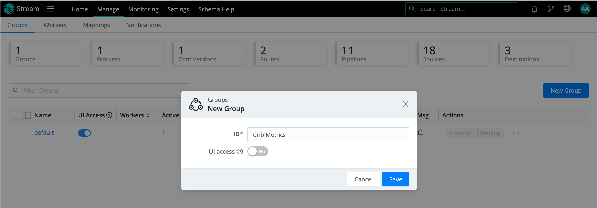Screen dimensions: 597x208
Task: Click the Groups icon in dialog header
Action: click(x=196, y=105)
